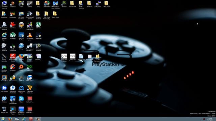
Task: Launch Skype from the desktop
Action: click(x=21, y=99)
